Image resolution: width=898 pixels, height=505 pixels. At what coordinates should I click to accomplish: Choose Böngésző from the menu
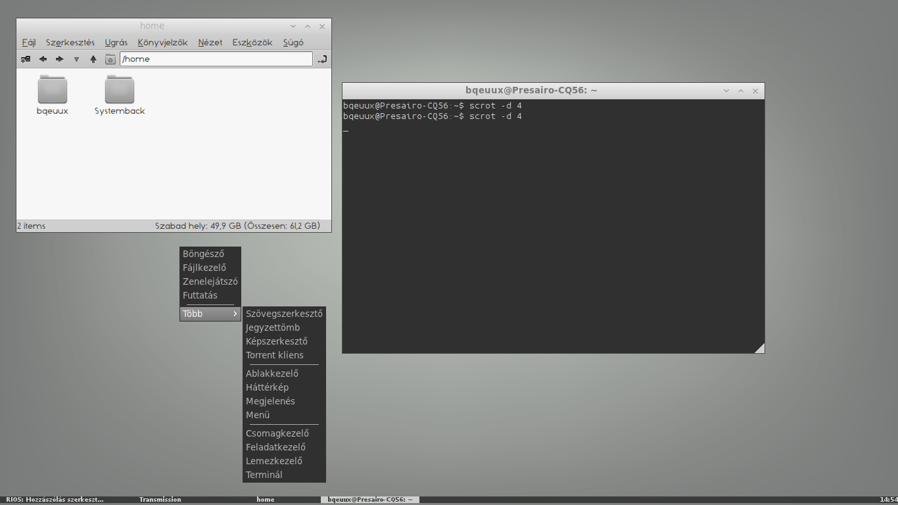(x=210, y=254)
